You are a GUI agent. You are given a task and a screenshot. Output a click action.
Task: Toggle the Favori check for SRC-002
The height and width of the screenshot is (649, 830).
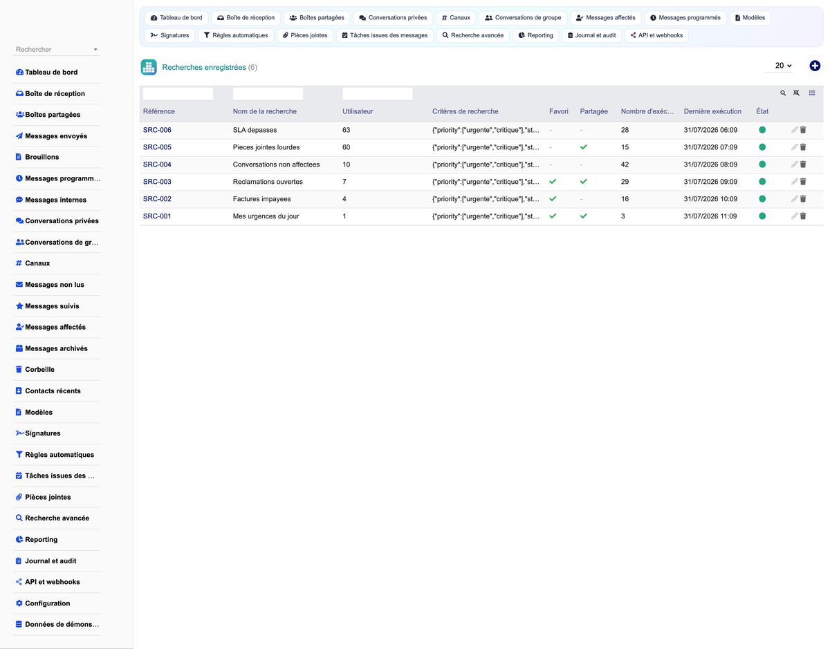553,199
